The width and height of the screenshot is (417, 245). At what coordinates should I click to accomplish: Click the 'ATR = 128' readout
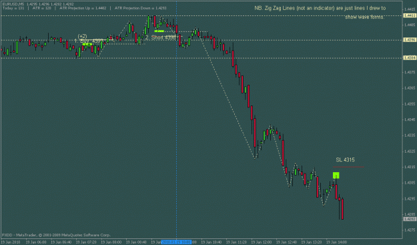[x=42, y=8]
